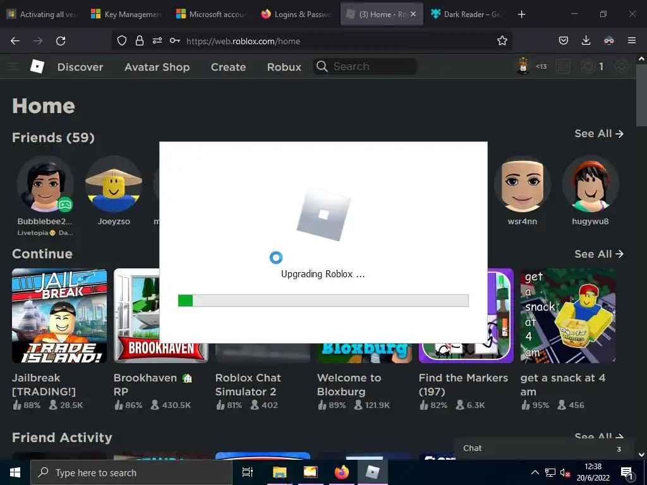647x485 pixels.
Task: Click the Windows taskbar search box
Action: [131, 472]
